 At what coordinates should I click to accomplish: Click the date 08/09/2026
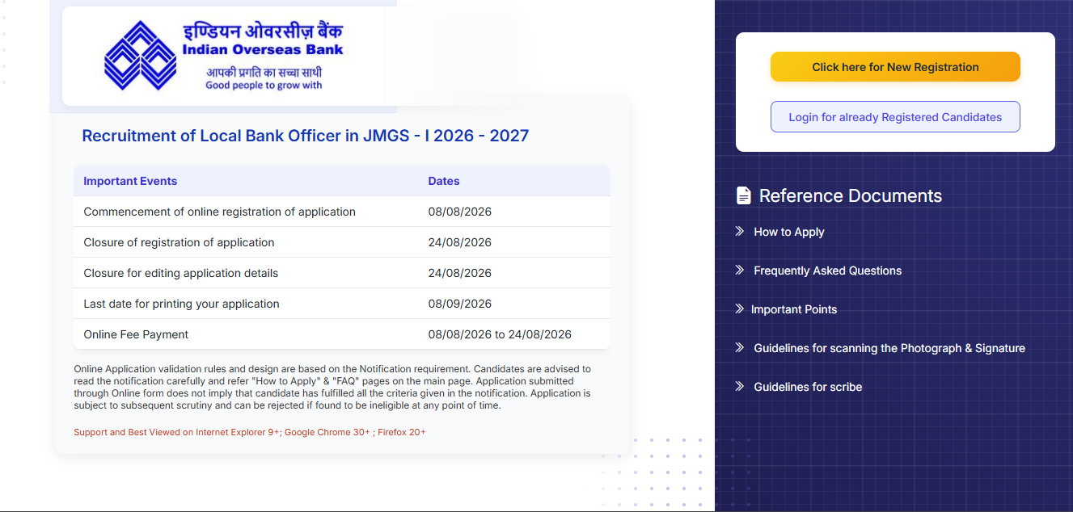460,304
